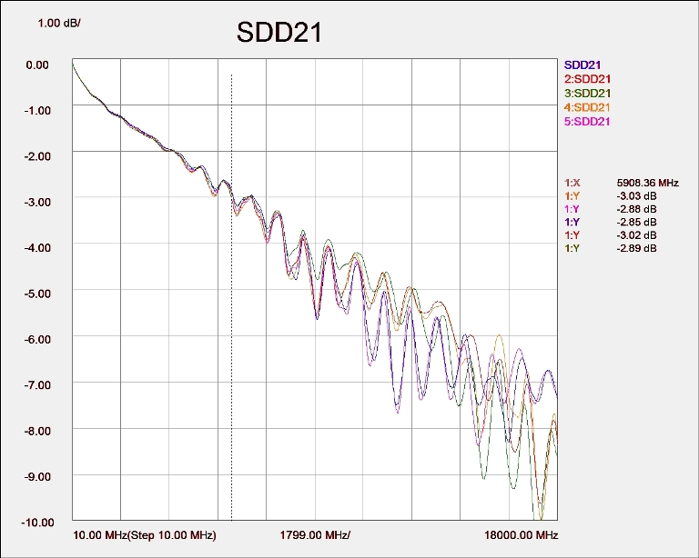The width and height of the screenshot is (699, 558).
Task: Click the -7.00 y-axis label
Action: coord(37,385)
